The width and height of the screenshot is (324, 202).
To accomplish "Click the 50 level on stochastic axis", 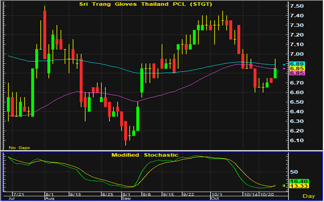I will [294, 172].
